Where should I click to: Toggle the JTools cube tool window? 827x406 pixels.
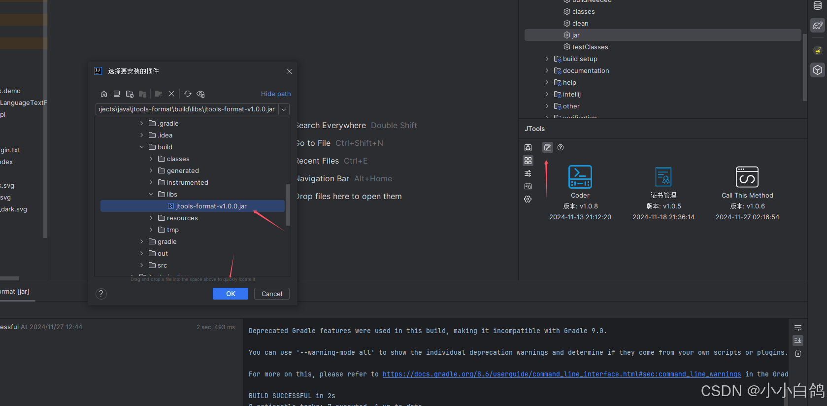tap(818, 70)
